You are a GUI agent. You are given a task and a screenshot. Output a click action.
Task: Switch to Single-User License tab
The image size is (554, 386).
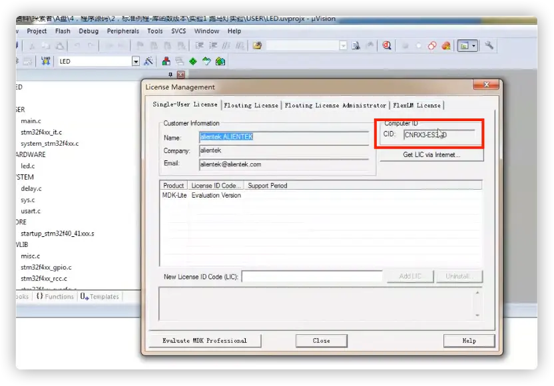(185, 104)
